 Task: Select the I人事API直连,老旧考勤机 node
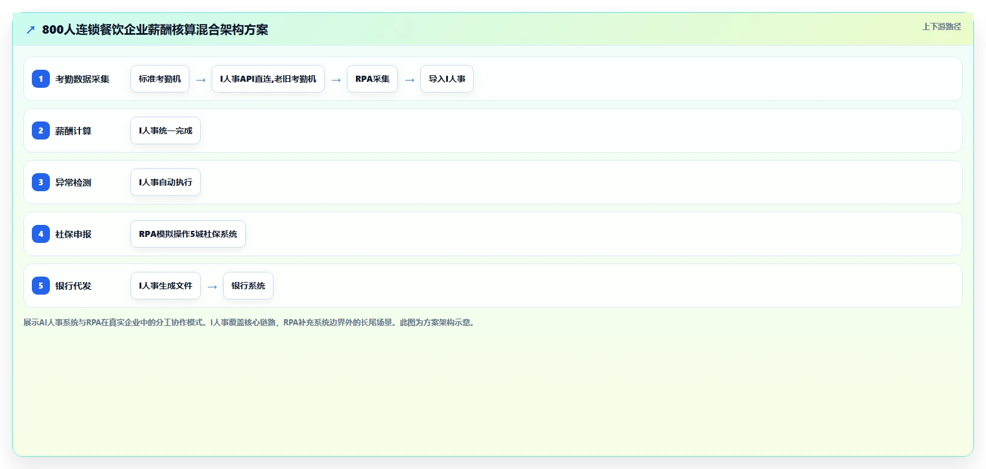tap(268, 79)
